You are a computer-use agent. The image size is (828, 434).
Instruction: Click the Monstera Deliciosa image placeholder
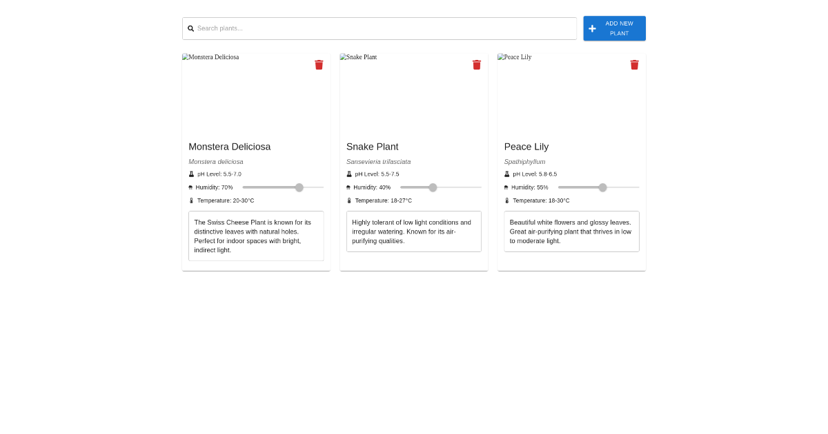tap(256, 92)
